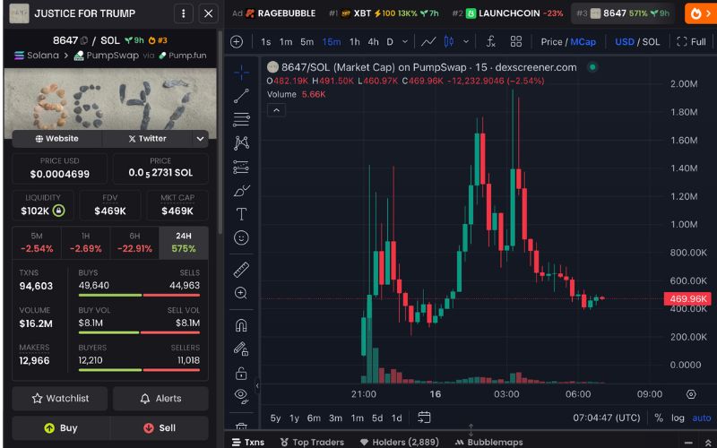This screenshot has width=717, height=448.
Task: Select the trend line drawing tool
Action: [241, 96]
